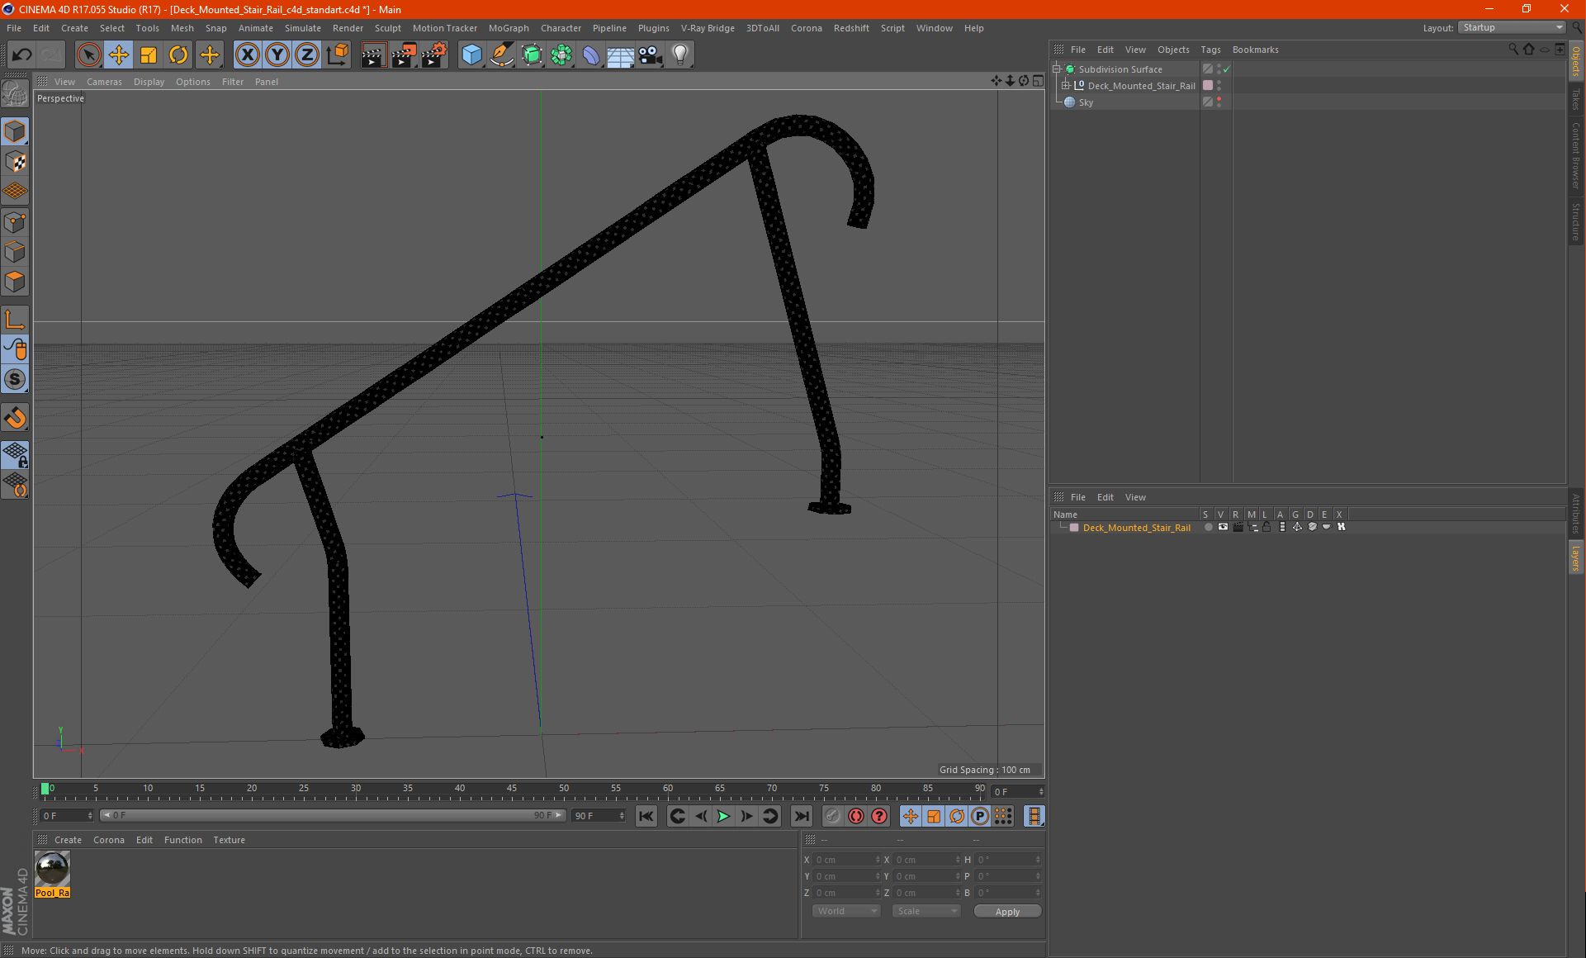1586x958 pixels.
Task: Open the Scale mode dropdown
Action: [x=926, y=911]
